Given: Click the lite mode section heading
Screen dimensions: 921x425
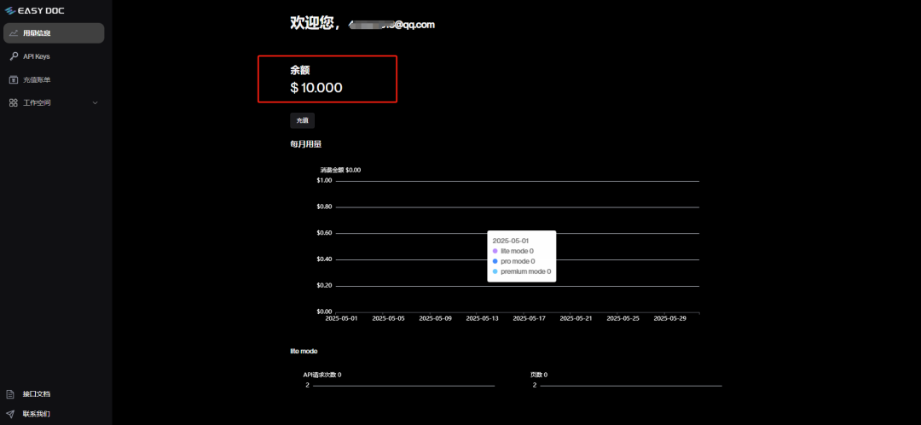Looking at the screenshot, I should pos(304,351).
